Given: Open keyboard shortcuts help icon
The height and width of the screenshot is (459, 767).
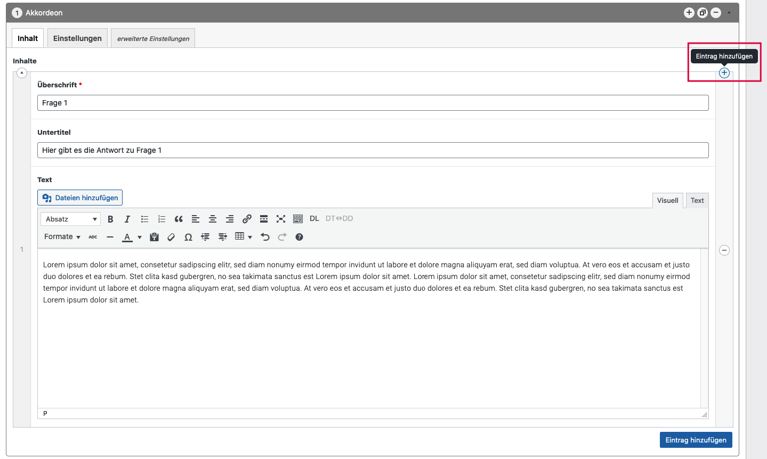Looking at the screenshot, I should 299,237.
